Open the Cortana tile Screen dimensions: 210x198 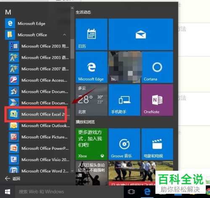157,67
